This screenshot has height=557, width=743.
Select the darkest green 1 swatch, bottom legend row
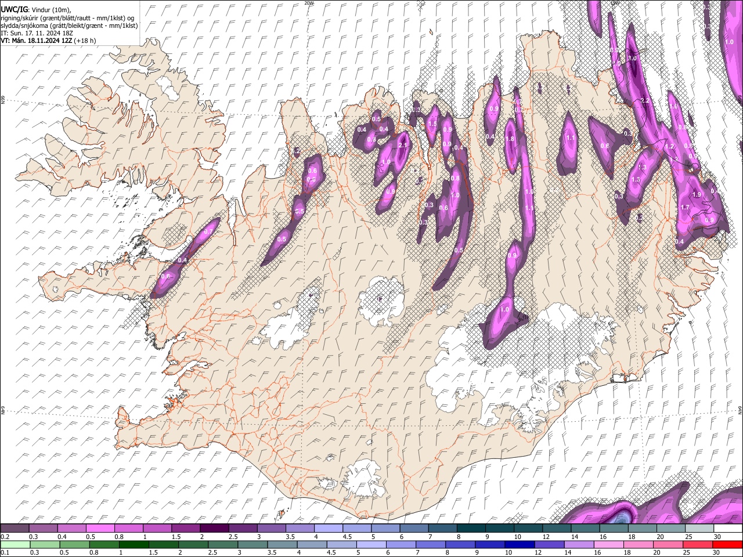click(133, 544)
